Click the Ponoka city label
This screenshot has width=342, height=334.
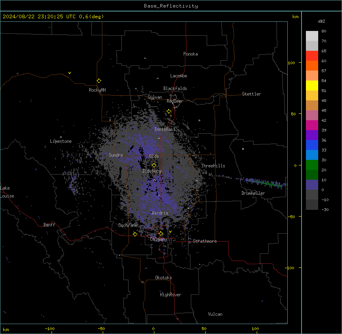click(x=190, y=54)
